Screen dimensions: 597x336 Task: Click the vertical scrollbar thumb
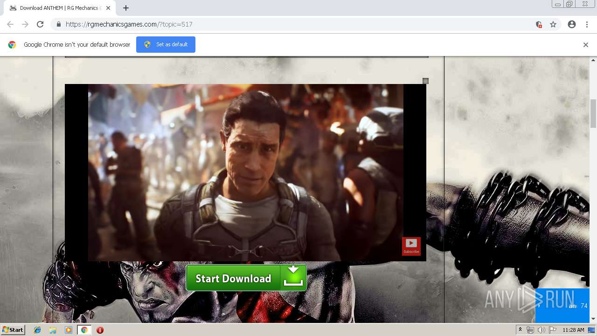point(593,113)
